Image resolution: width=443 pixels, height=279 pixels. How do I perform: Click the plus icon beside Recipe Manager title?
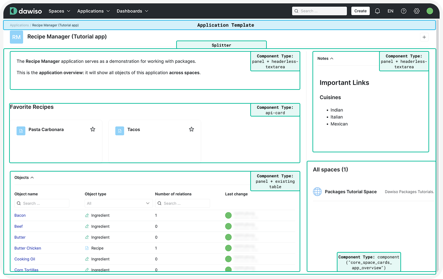[424, 37]
